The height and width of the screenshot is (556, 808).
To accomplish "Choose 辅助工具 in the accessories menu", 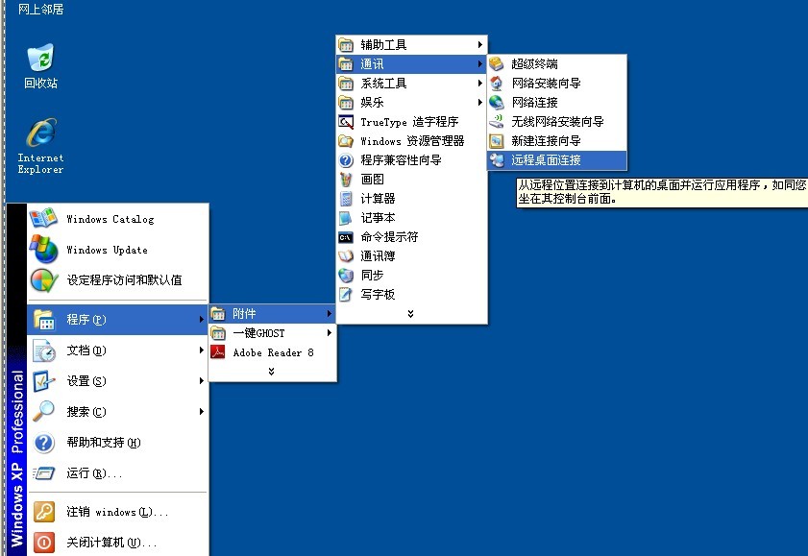I will (411, 45).
